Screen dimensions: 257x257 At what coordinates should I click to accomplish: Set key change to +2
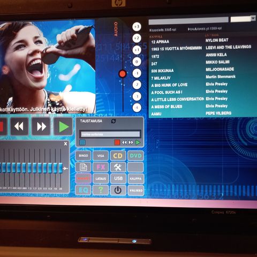pos(137,38)
